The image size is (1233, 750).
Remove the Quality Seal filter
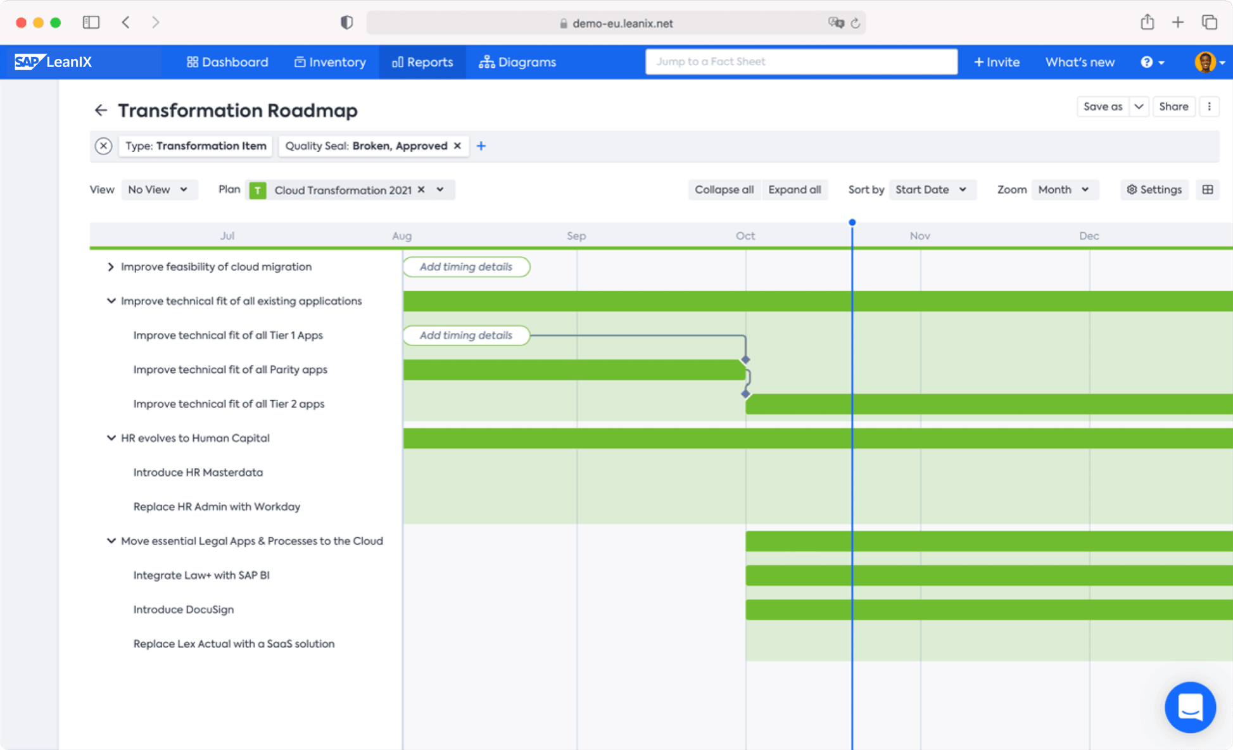point(457,146)
